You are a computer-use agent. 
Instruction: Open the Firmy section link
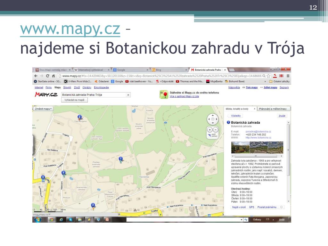(49, 87)
